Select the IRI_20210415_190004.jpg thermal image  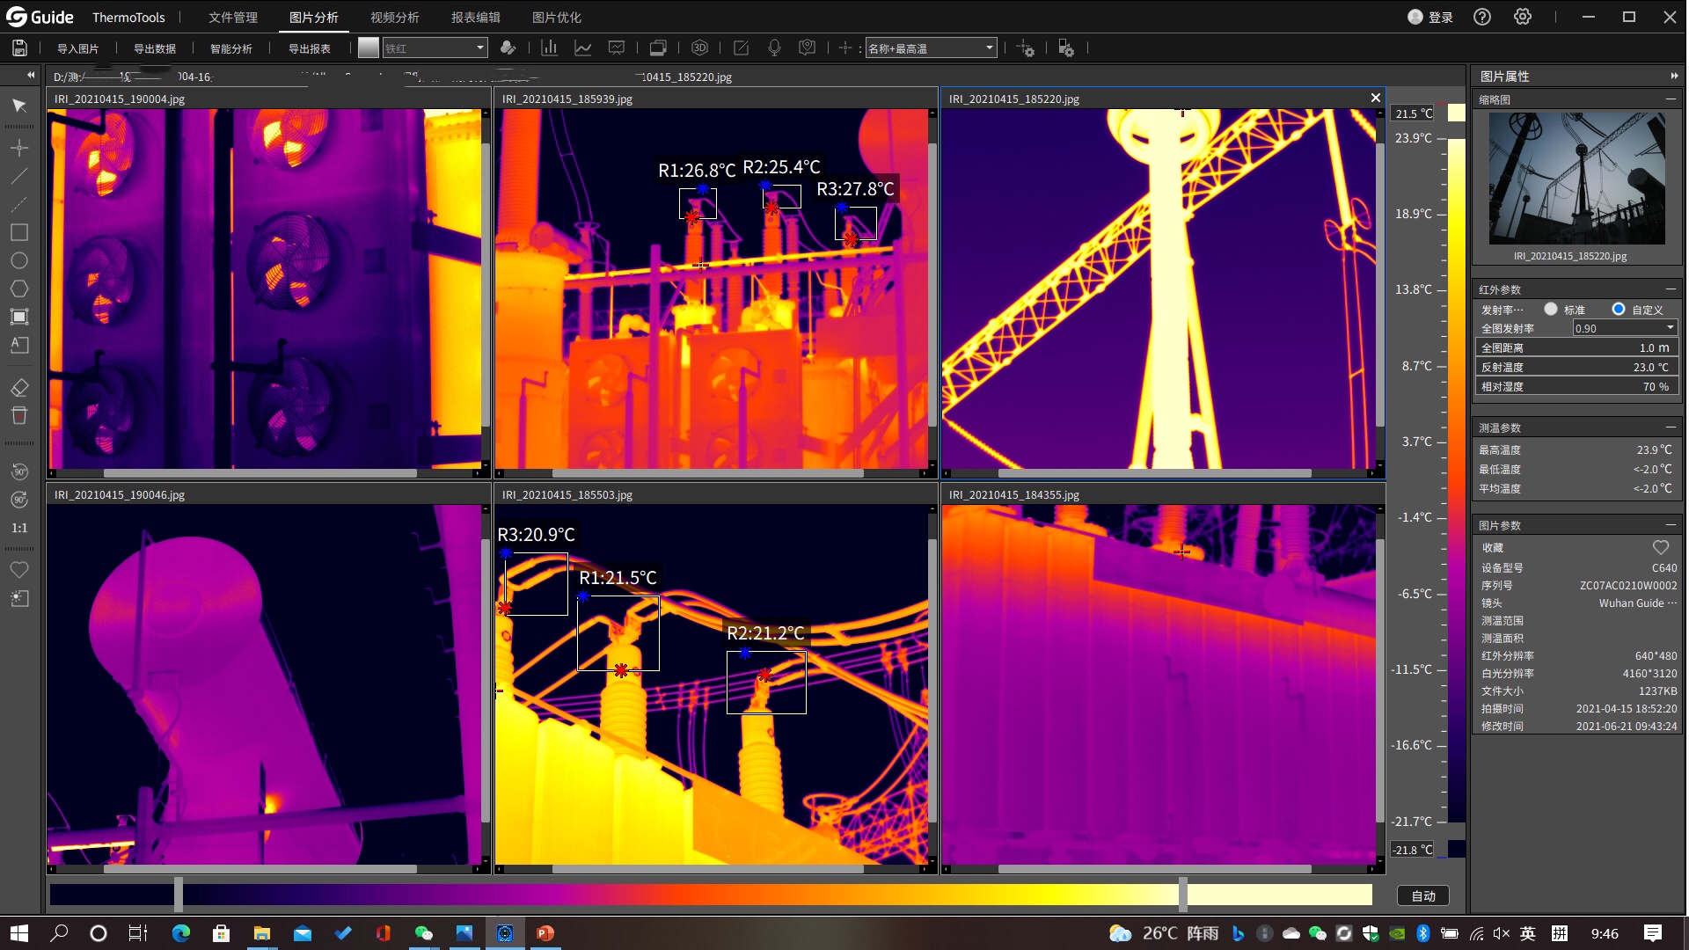[264, 289]
